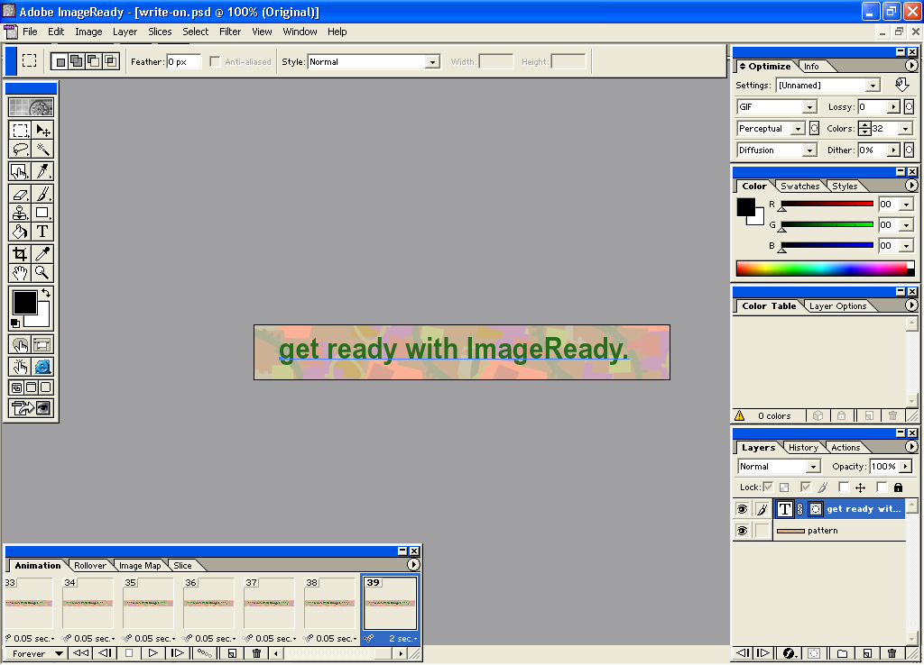Click the droplet icon beside Settings
Image resolution: width=924 pixels, height=665 pixels.
tap(901, 85)
